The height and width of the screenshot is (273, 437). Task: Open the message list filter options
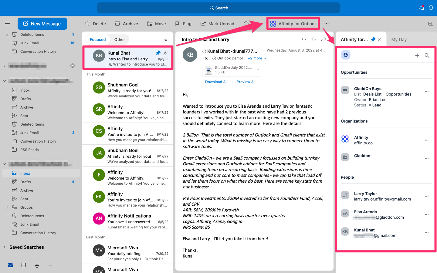point(165,39)
